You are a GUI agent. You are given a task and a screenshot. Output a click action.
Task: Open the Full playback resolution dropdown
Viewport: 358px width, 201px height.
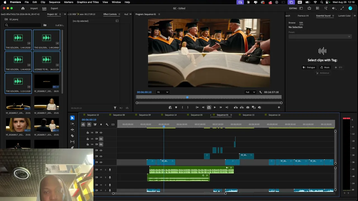click(250, 92)
